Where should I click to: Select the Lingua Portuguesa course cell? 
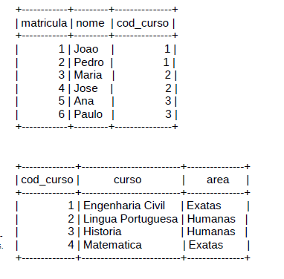131,219
